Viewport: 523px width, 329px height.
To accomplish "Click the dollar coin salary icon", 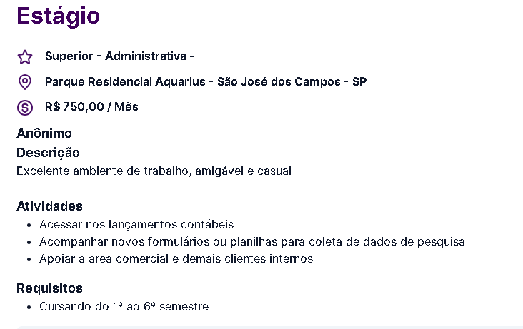I will click(x=25, y=108).
